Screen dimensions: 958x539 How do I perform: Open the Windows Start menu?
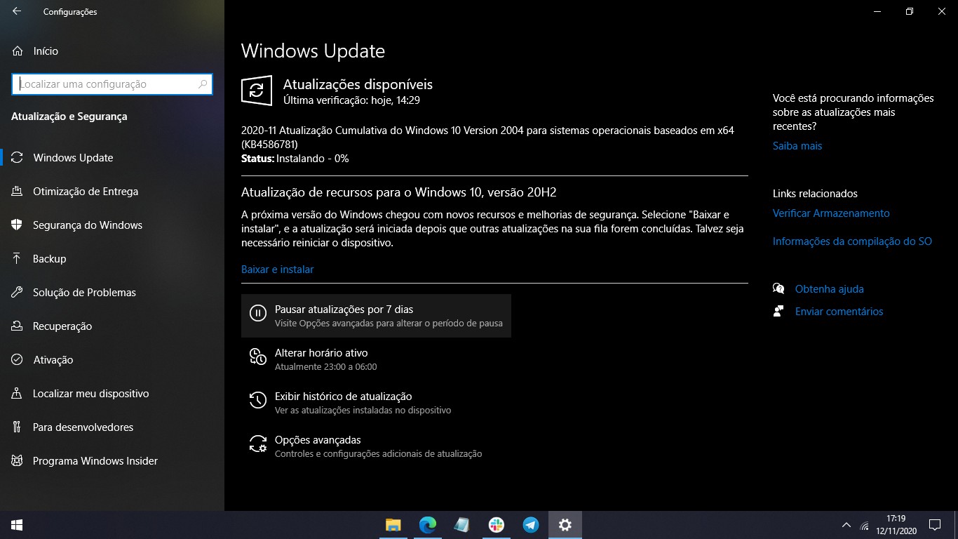click(17, 525)
